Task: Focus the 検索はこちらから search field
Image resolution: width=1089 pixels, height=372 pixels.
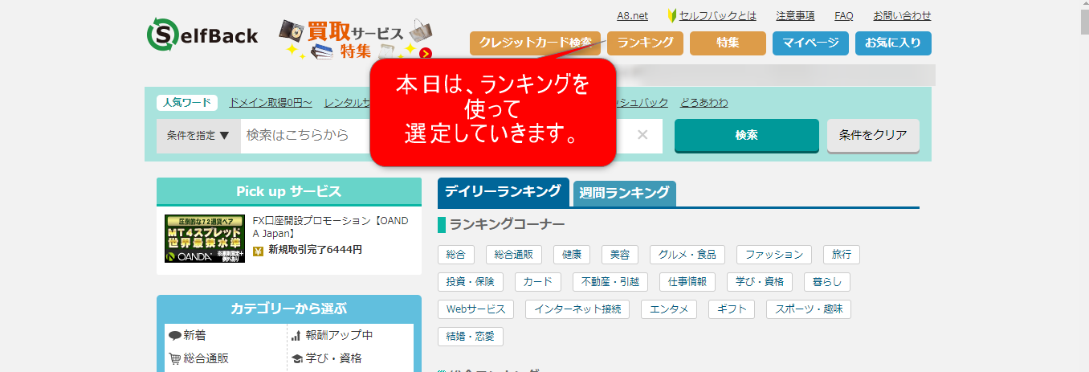Action: 305,136
